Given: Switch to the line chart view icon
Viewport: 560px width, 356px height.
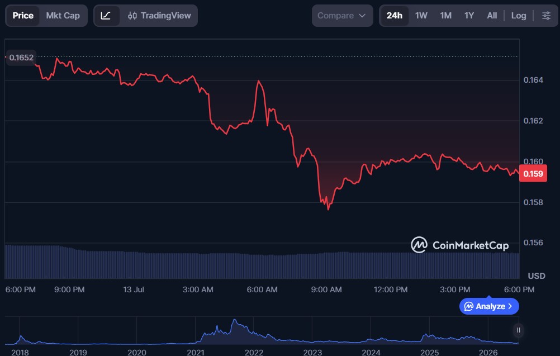Looking at the screenshot, I should pyautogui.click(x=106, y=16).
